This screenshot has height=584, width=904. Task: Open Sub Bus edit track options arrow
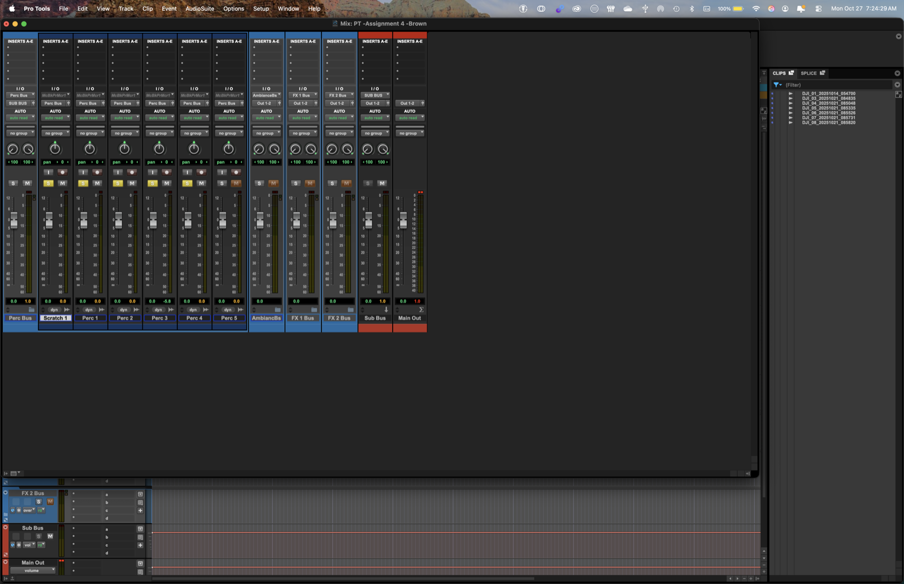(x=6, y=528)
